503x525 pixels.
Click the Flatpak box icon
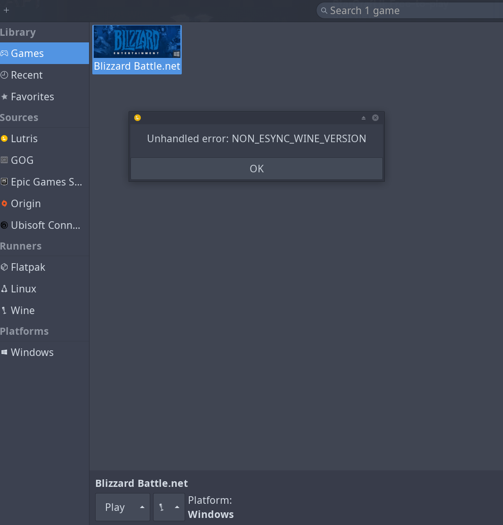click(x=4, y=267)
